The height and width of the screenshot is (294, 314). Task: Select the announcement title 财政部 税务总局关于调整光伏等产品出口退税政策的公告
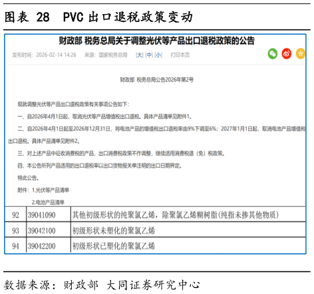(157, 41)
